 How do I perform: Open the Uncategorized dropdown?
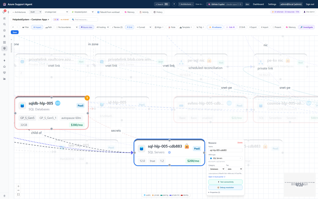55,12
